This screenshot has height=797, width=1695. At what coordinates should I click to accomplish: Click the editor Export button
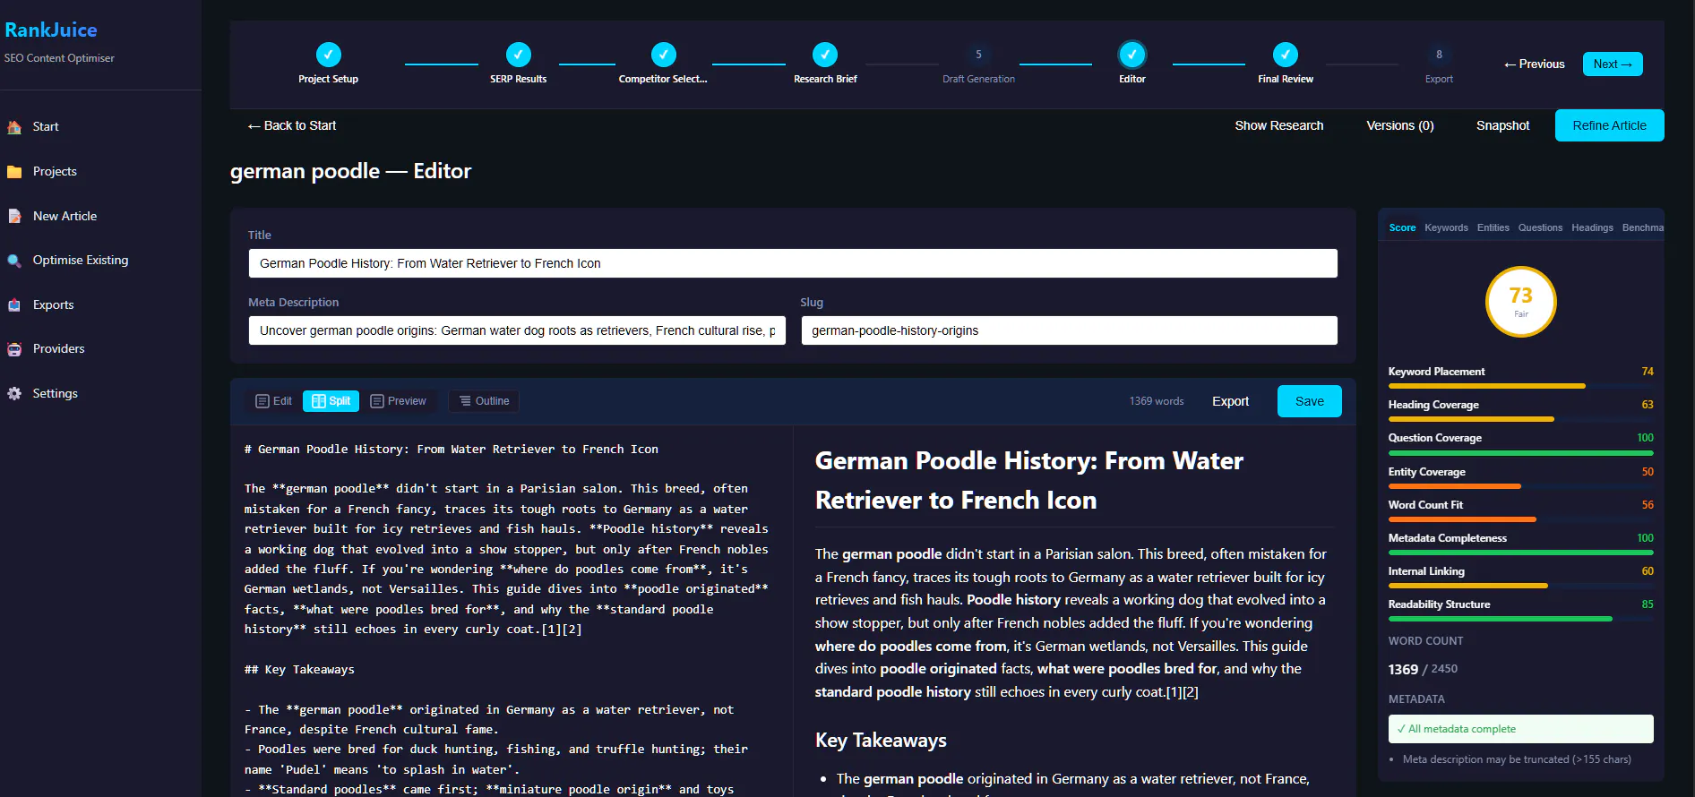pos(1230,401)
